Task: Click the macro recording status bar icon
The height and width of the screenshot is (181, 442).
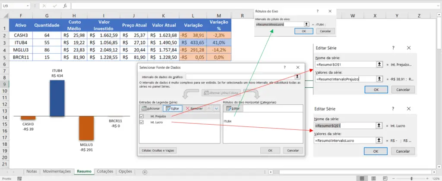Action: 19,178
